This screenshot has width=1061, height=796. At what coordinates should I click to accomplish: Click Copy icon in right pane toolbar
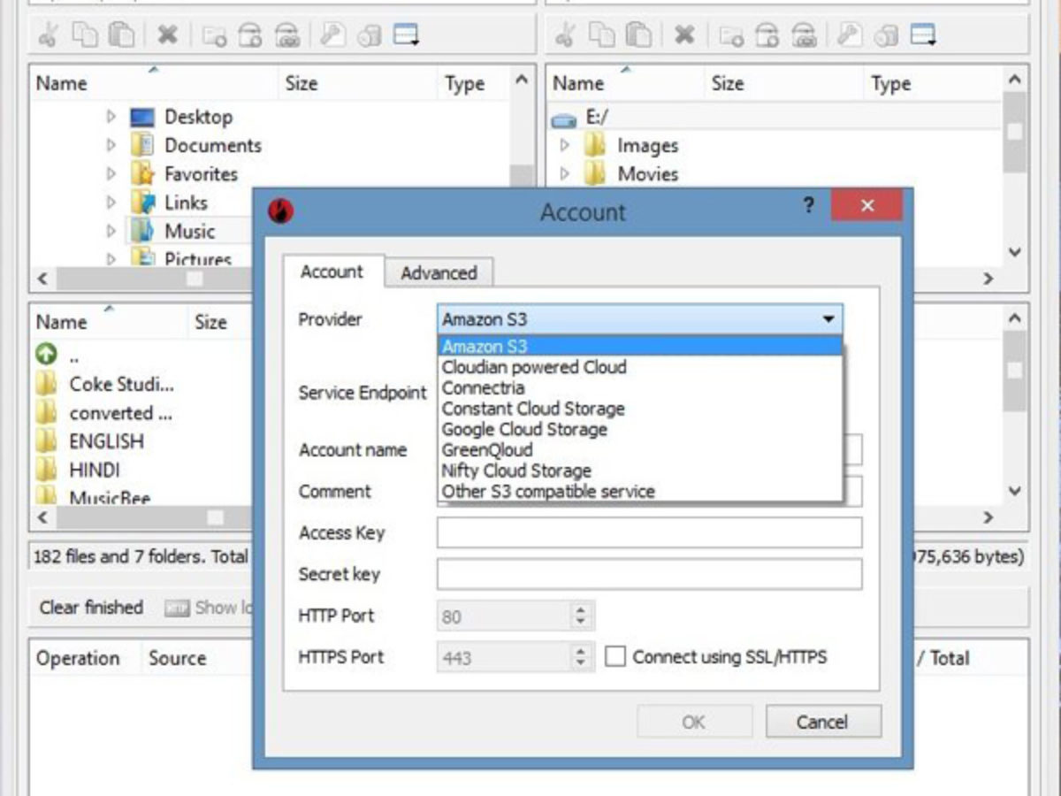(602, 34)
